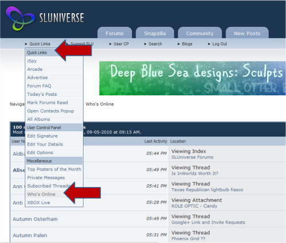Image resolution: width=286 pixels, height=243 pixels.
Task: Click Log Out in navbar
Action: pyautogui.click(x=217, y=44)
